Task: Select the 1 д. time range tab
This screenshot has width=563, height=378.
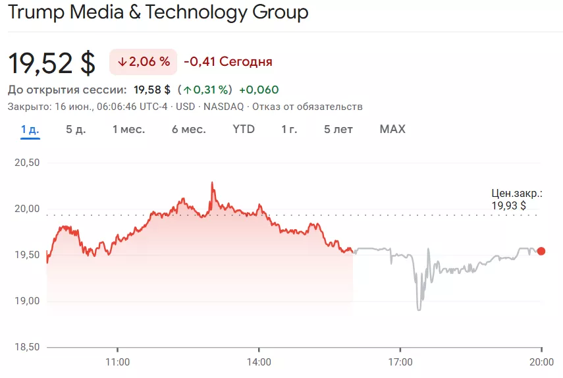Action: pyautogui.click(x=30, y=129)
